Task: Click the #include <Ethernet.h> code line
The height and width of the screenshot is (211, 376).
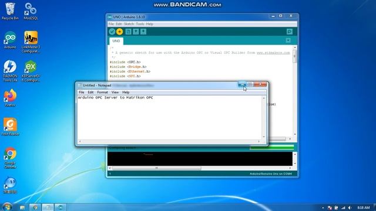Action: [130, 72]
